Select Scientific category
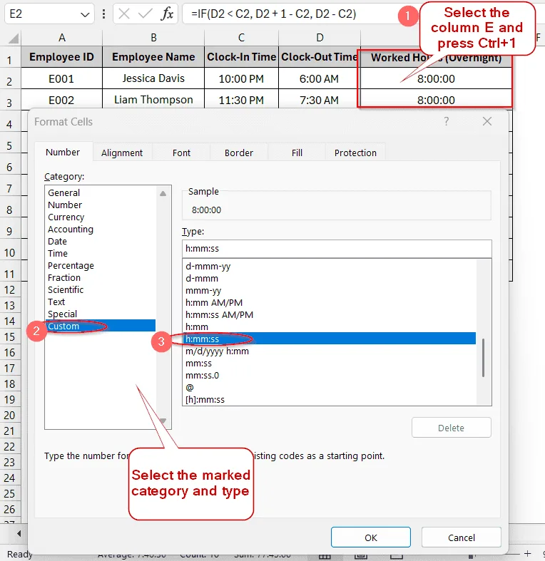This screenshot has width=545, height=561. (101, 290)
